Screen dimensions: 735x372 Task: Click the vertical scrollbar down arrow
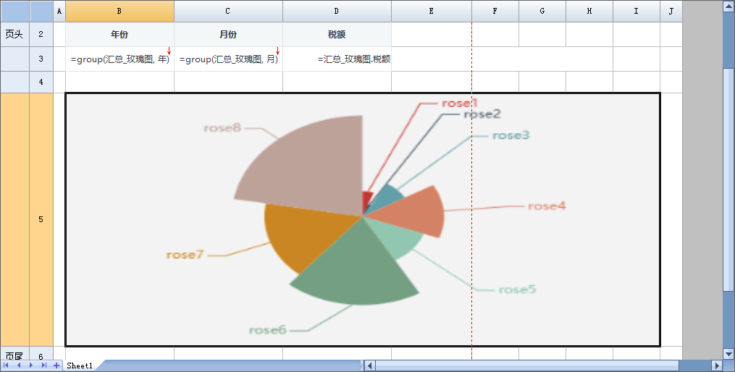click(728, 353)
